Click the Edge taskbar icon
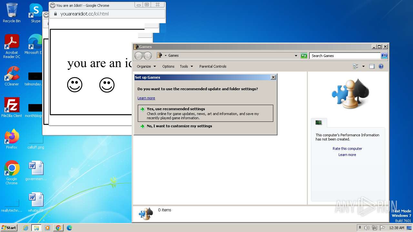413x232 pixels. click(69, 228)
